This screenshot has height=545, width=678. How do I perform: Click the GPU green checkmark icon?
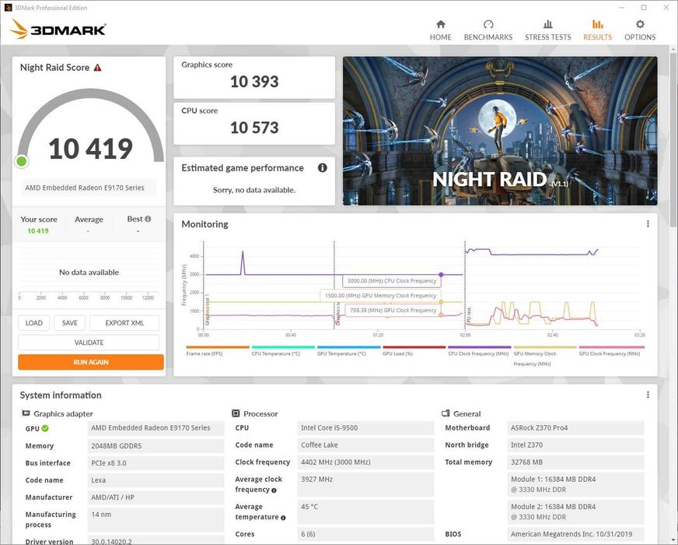pyautogui.click(x=45, y=428)
